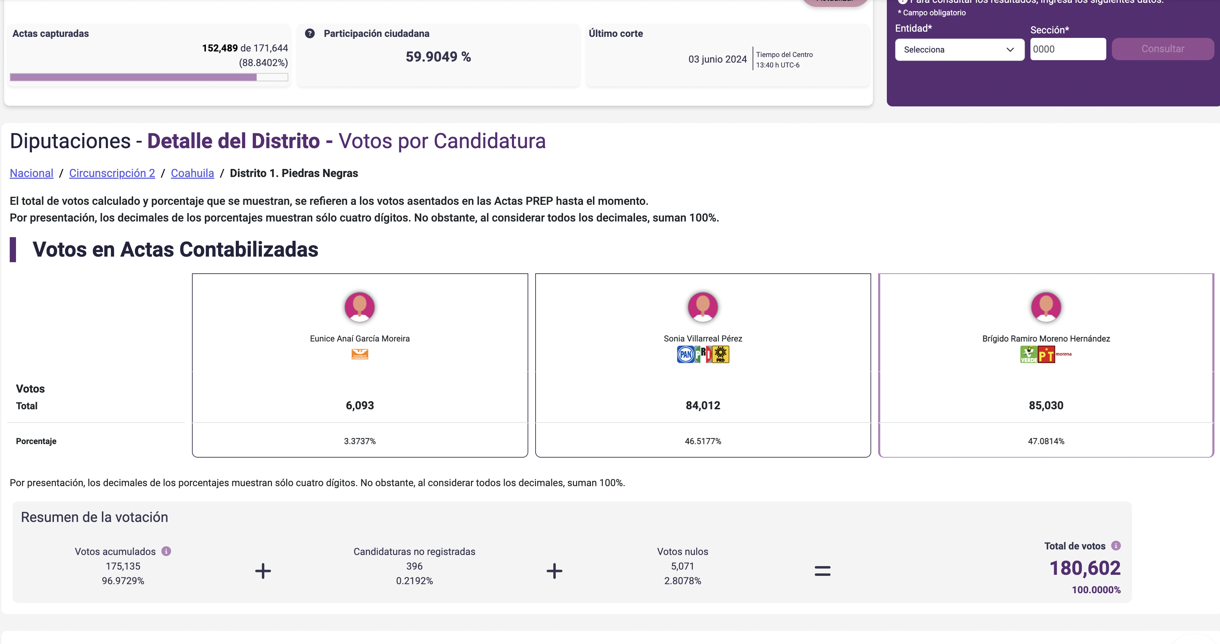Click the PT party logo
The image size is (1220, 644).
(1046, 354)
